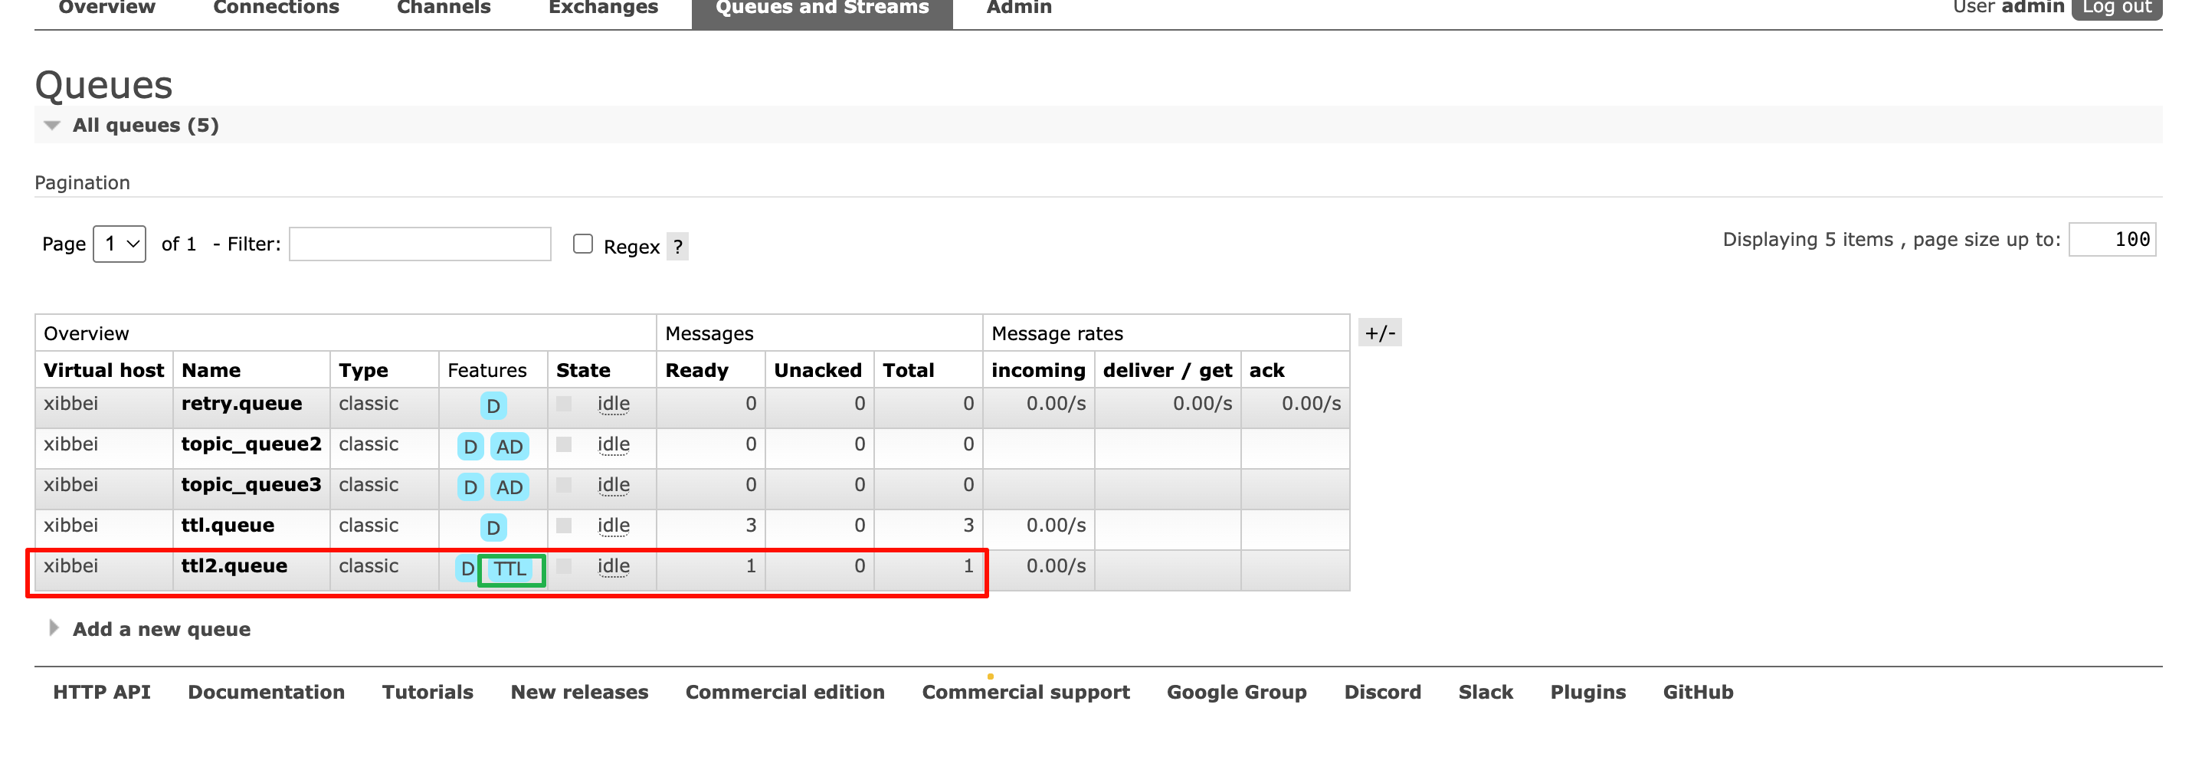Image resolution: width=2205 pixels, height=783 pixels.
Task: Switch to the Connections tab
Action: click(x=276, y=8)
